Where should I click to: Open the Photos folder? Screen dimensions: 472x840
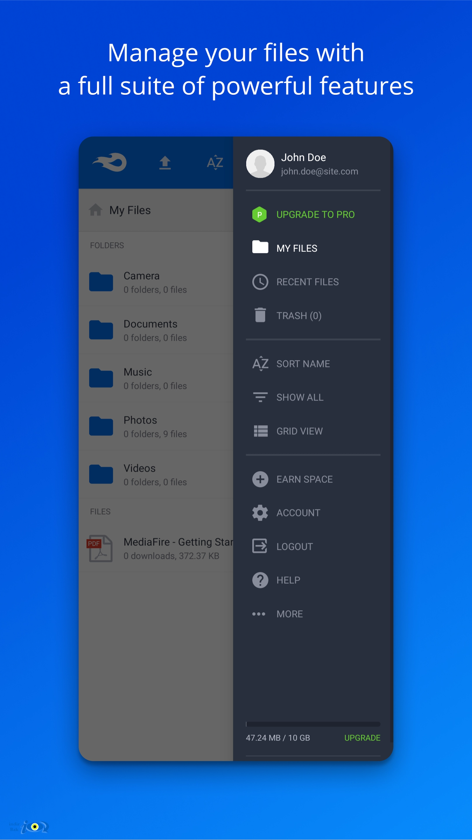tap(156, 426)
